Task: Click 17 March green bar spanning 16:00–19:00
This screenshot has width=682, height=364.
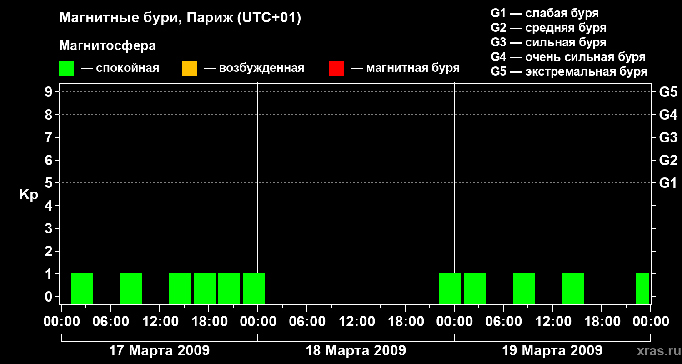Action: tap(205, 288)
